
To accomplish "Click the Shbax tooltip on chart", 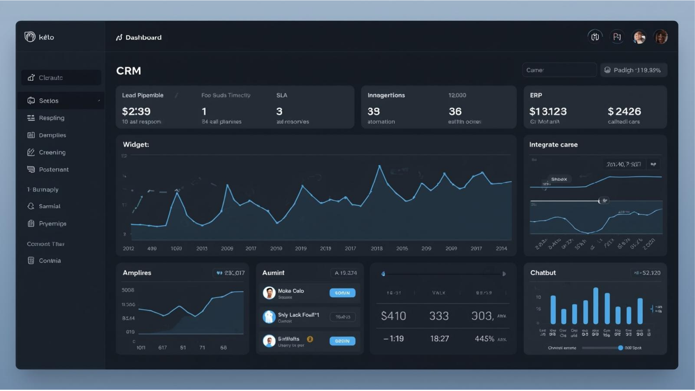I will 559,179.
